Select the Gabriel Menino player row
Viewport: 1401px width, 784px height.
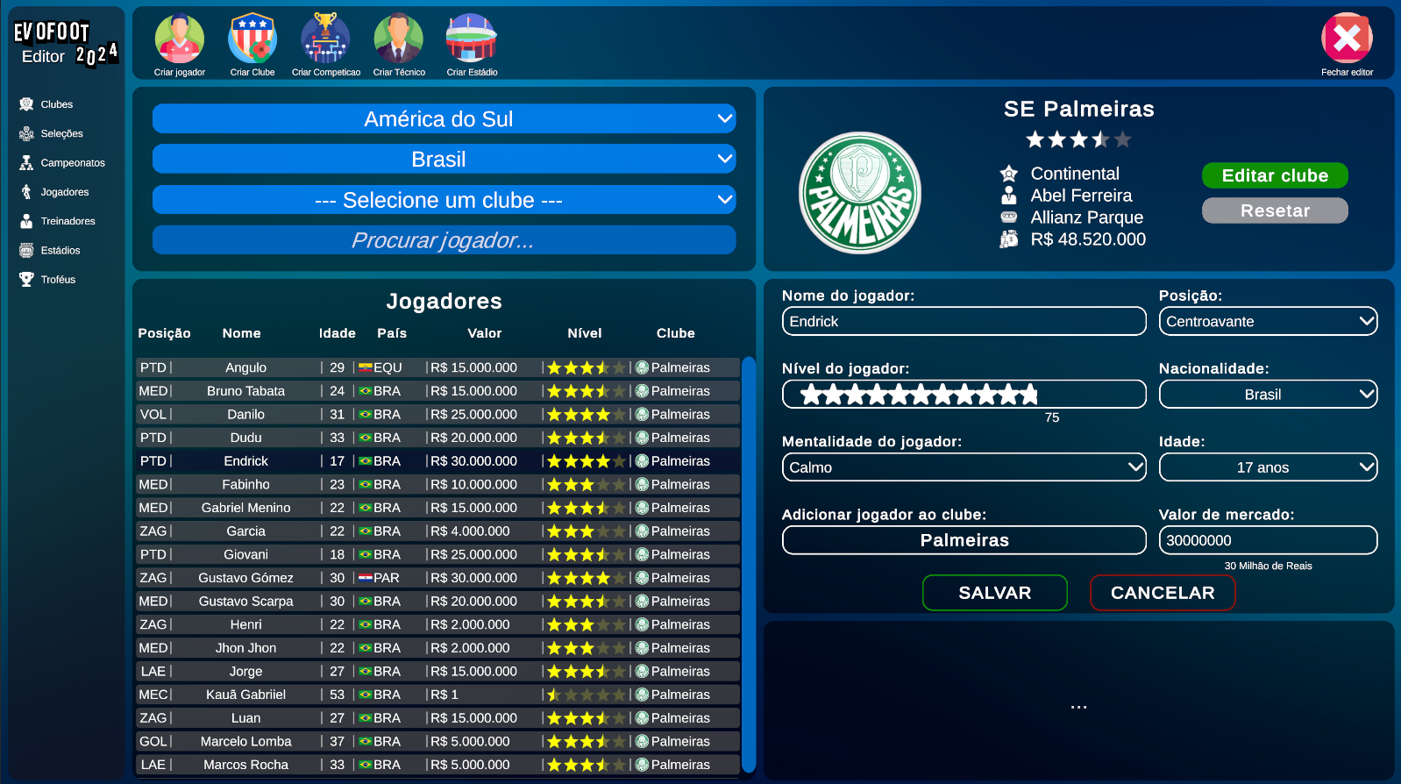pyautogui.click(x=437, y=508)
